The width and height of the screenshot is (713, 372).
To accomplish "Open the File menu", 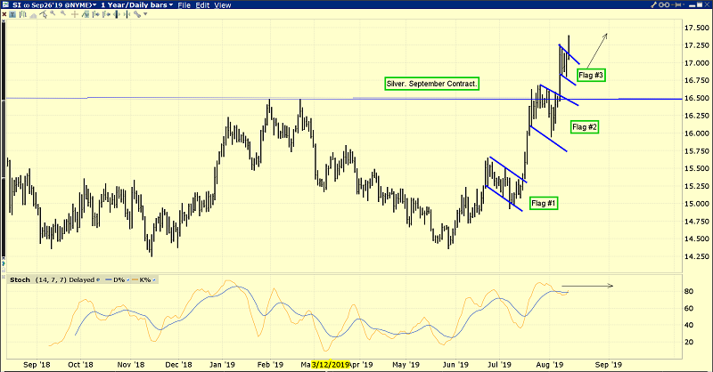I will coord(184,5).
